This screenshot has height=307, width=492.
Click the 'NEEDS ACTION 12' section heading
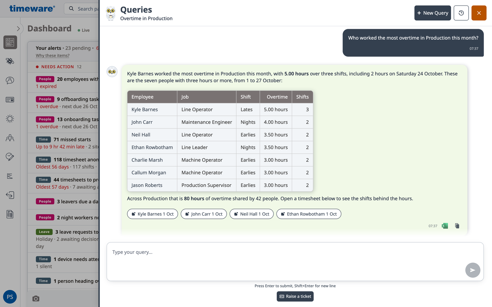click(x=58, y=67)
